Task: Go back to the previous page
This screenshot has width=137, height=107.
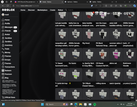Action: (3, 6)
